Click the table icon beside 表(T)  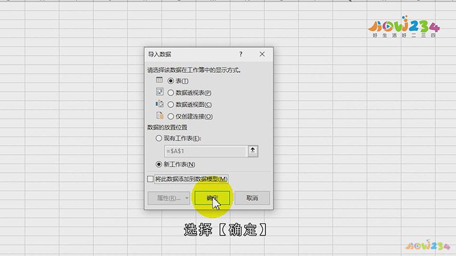(x=160, y=80)
